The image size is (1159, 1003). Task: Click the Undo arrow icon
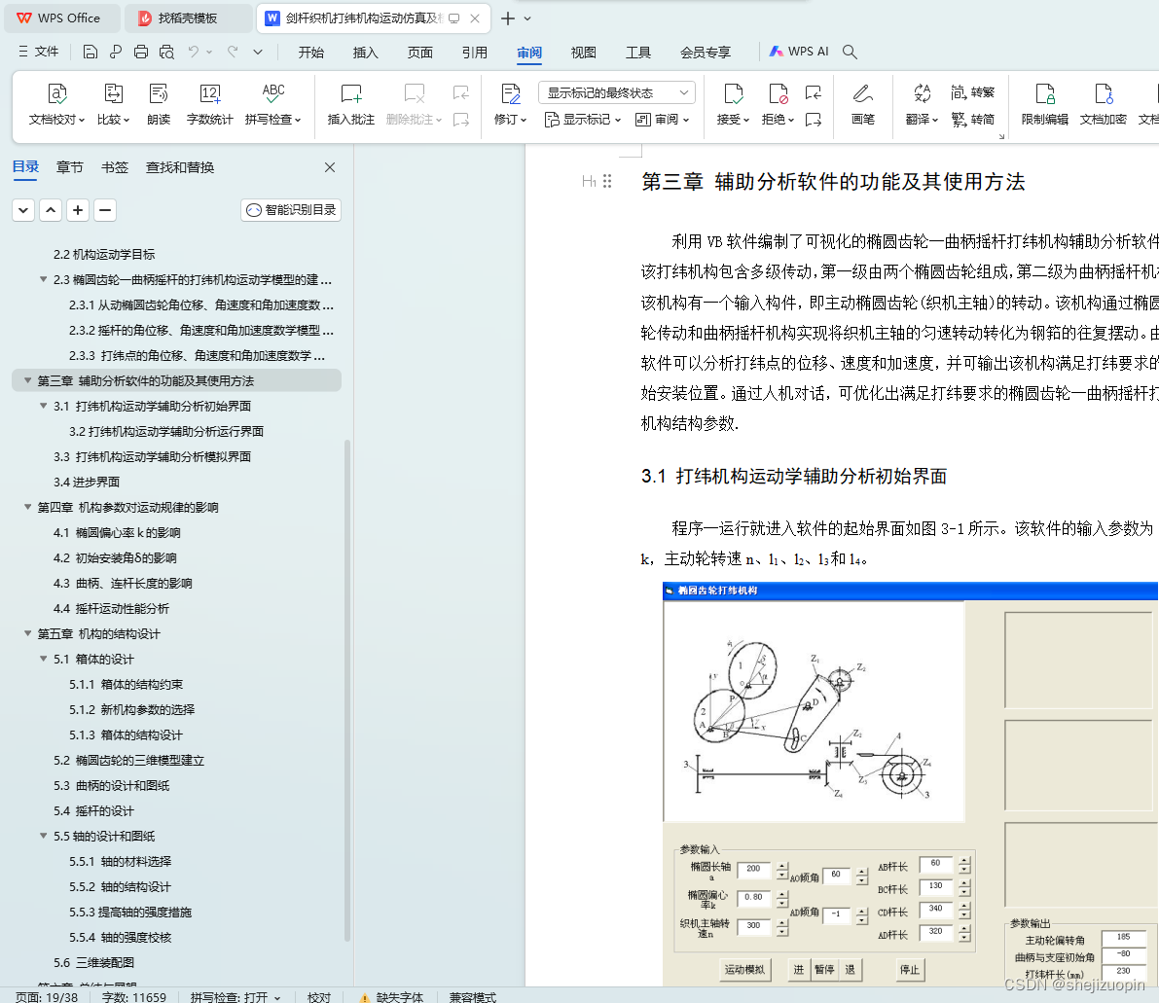point(194,52)
